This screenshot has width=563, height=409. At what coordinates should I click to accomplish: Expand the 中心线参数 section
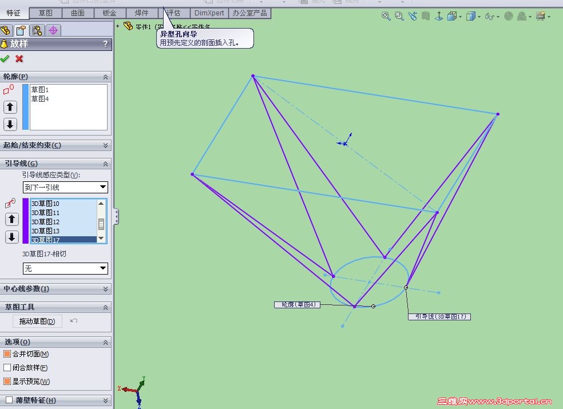(105, 289)
